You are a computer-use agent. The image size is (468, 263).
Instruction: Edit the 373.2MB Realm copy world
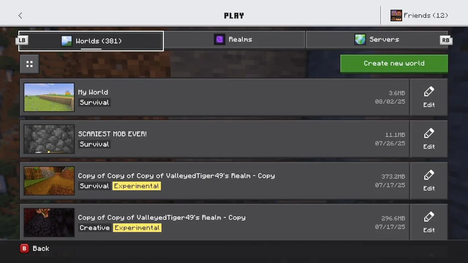[x=429, y=180]
